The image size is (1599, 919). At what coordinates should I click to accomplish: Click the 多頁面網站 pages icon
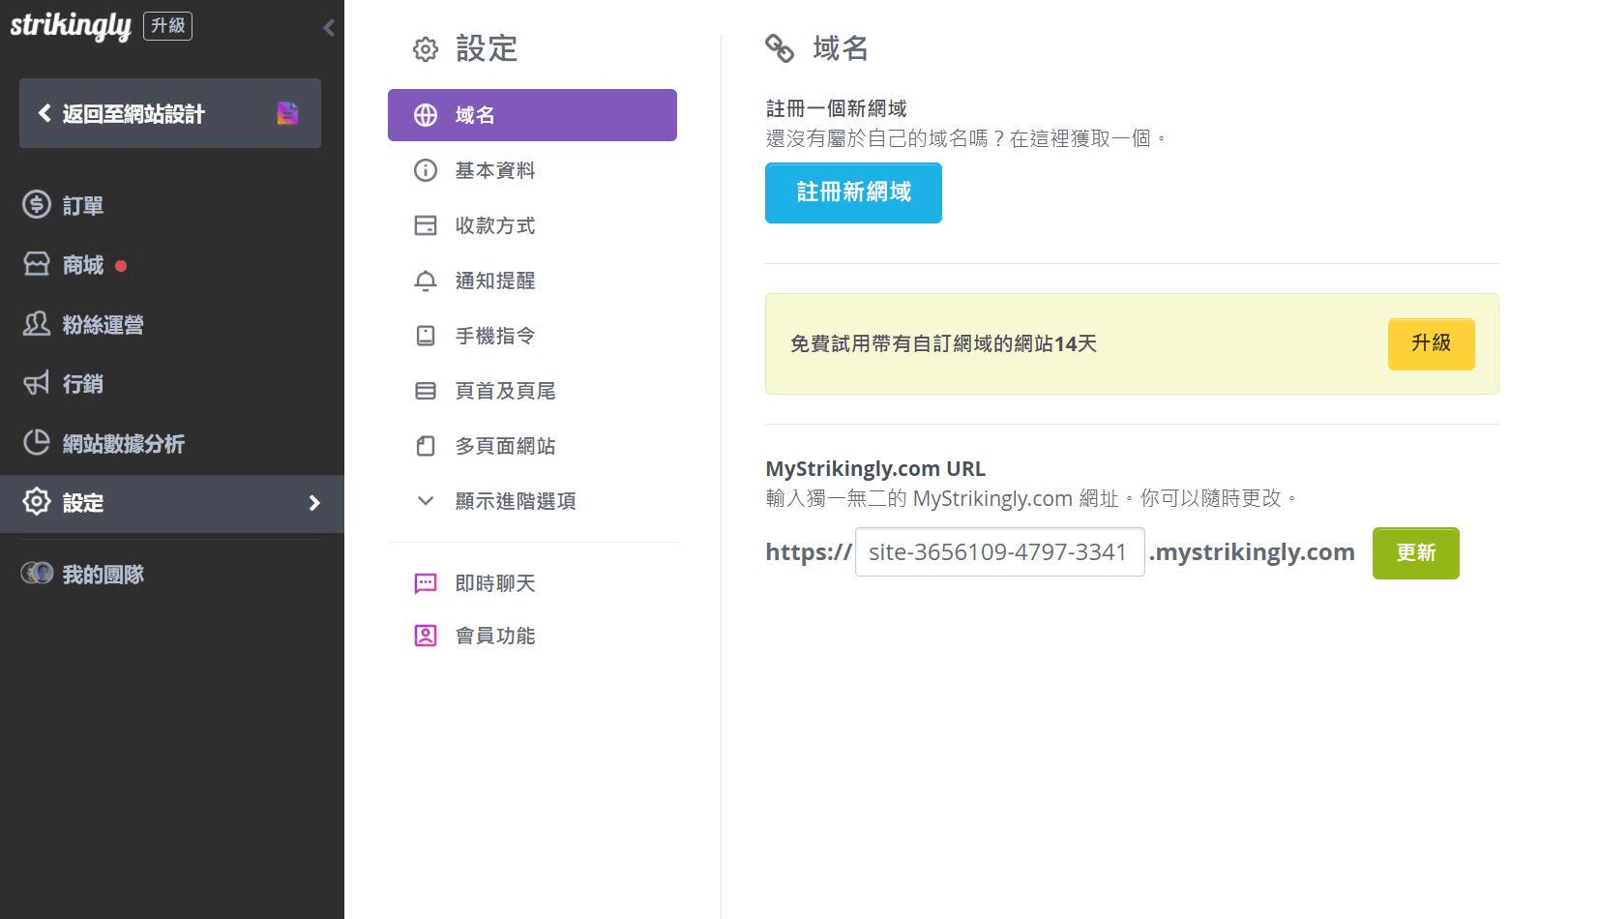[424, 445]
